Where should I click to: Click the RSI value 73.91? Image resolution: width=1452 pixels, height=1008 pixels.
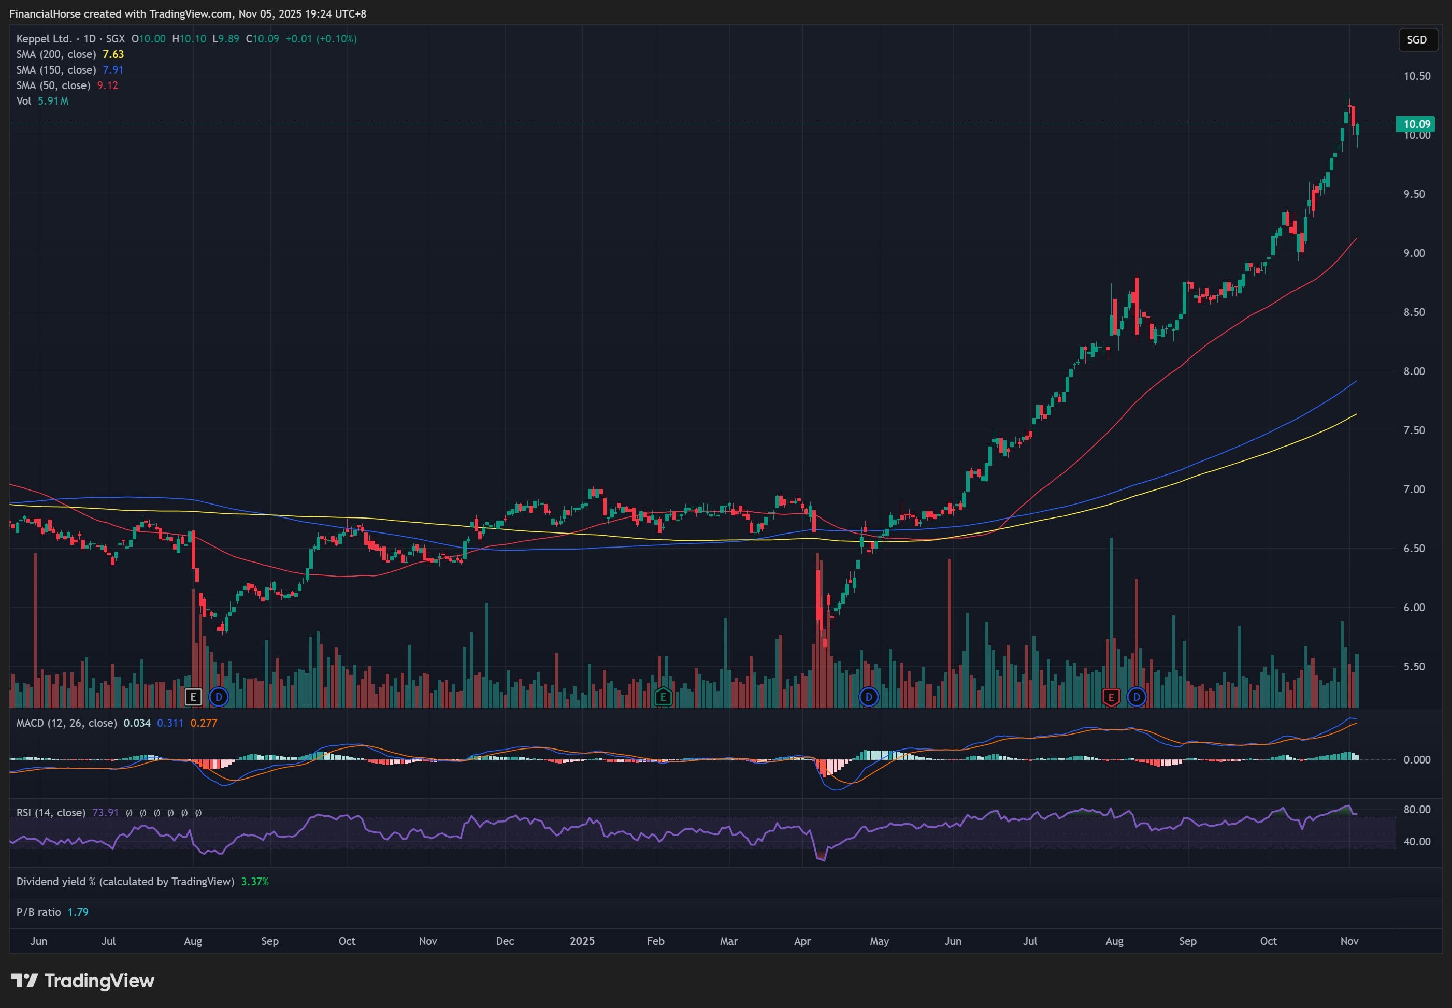coord(106,812)
